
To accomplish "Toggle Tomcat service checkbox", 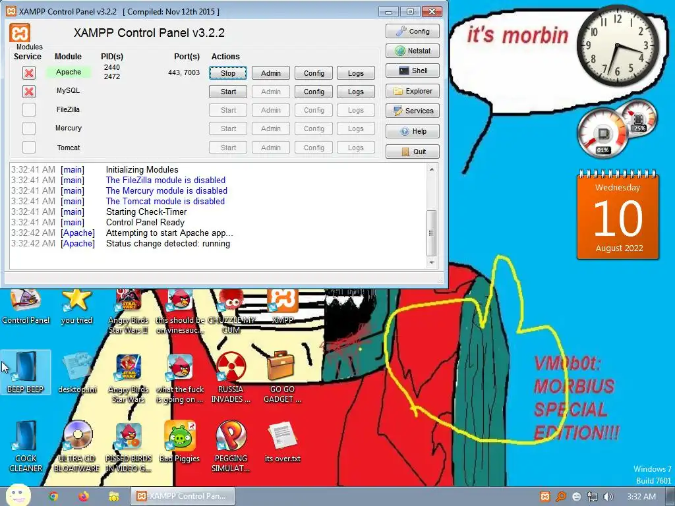I will tap(29, 147).
